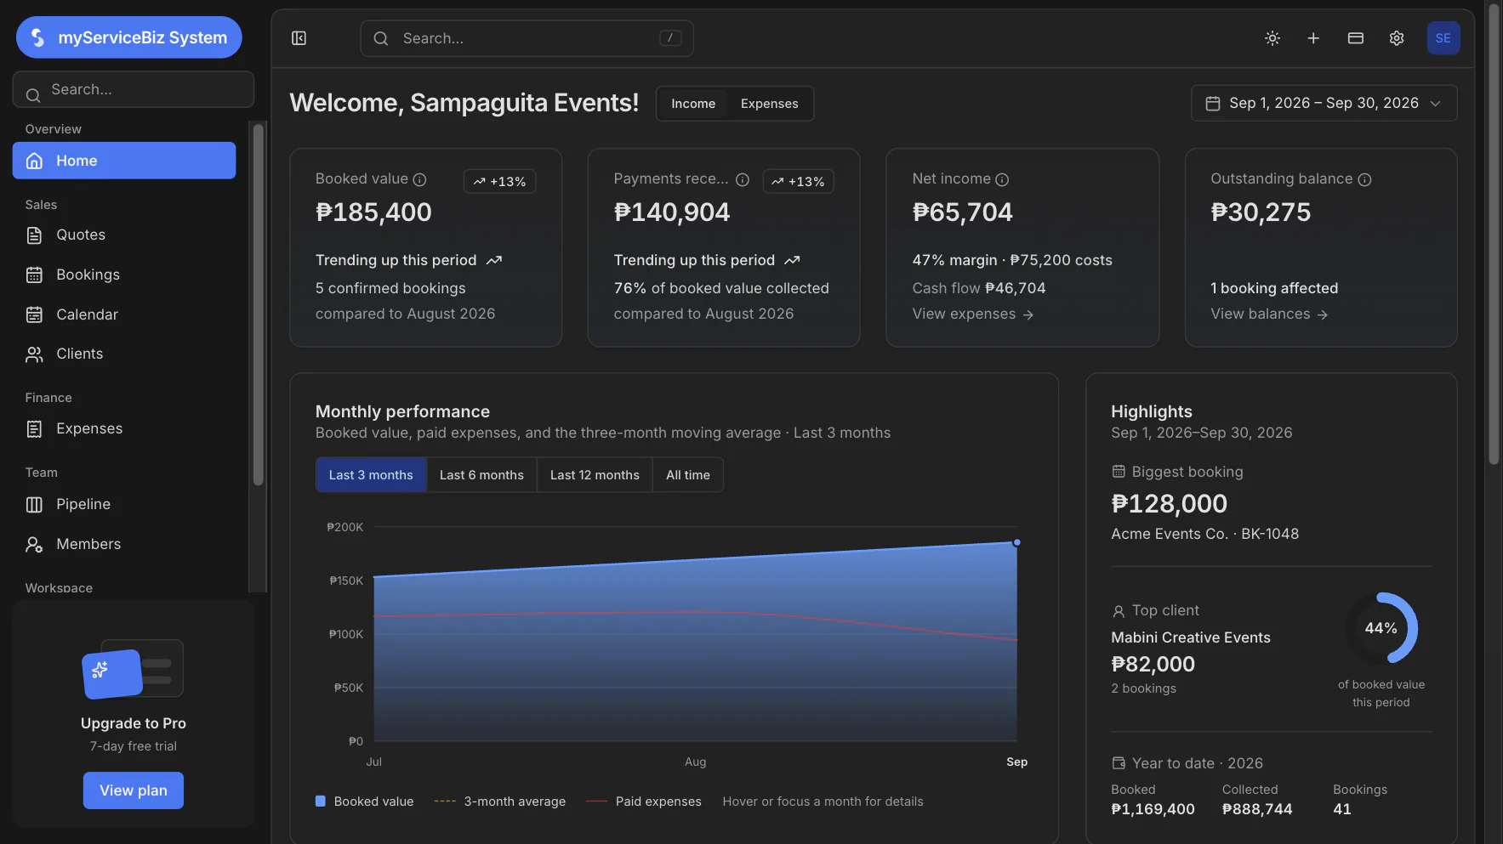
Task: Open the billing card icon in the header
Action: click(x=1356, y=38)
